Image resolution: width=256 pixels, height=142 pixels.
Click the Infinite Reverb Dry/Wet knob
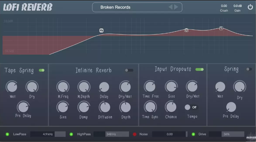125,87
